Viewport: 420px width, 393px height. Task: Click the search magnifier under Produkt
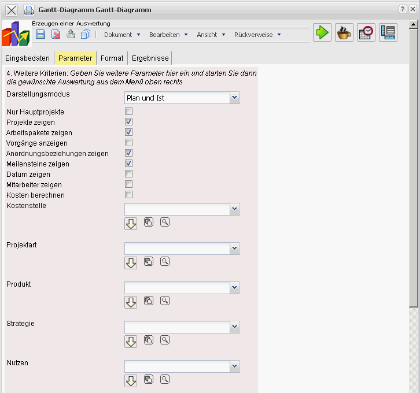[165, 301]
